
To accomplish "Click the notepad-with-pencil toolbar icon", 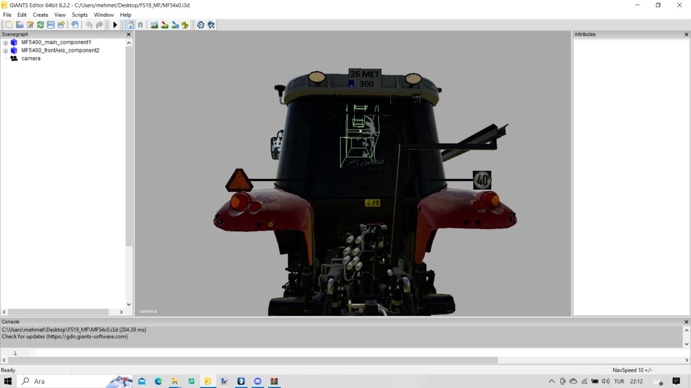I will click(x=30, y=25).
